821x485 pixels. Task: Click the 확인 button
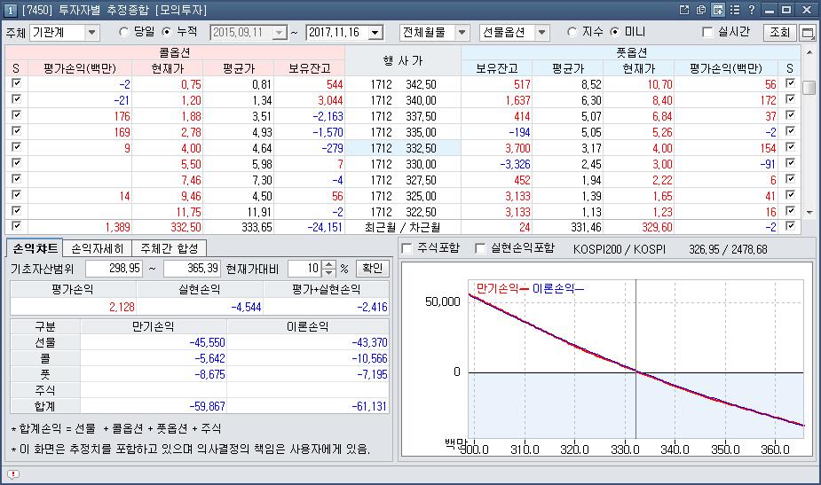tap(372, 269)
